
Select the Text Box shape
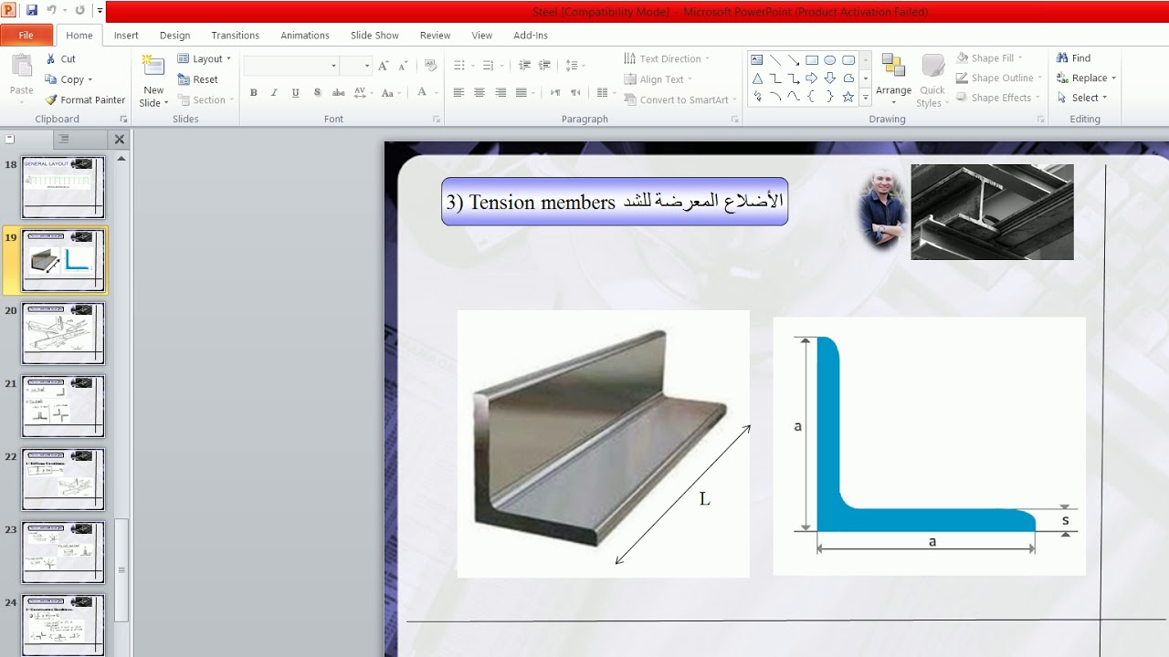click(x=757, y=60)
